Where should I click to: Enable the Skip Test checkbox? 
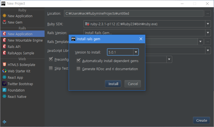[x=51, y=68]
